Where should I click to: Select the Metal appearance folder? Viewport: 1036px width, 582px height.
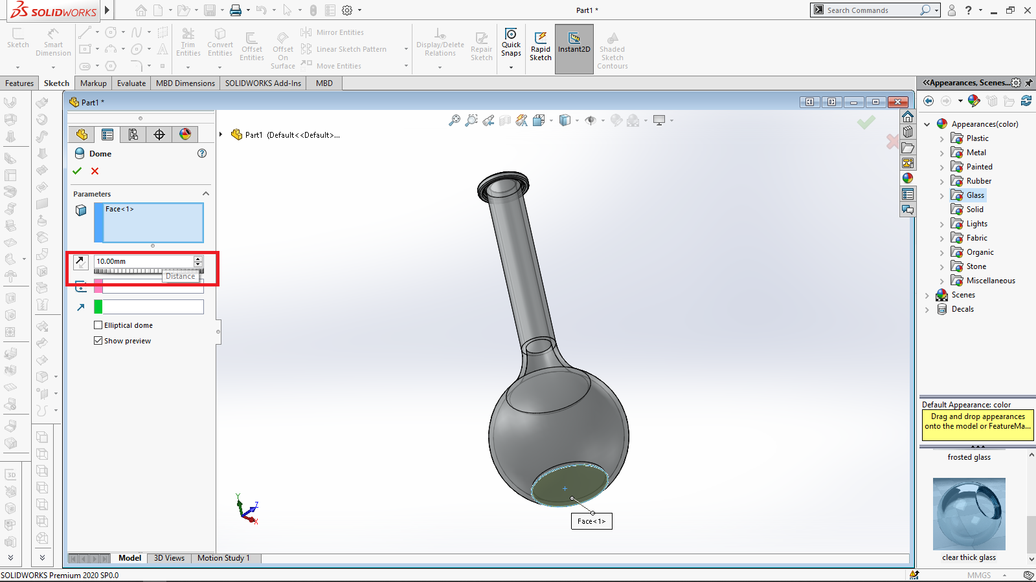(976, 153)
